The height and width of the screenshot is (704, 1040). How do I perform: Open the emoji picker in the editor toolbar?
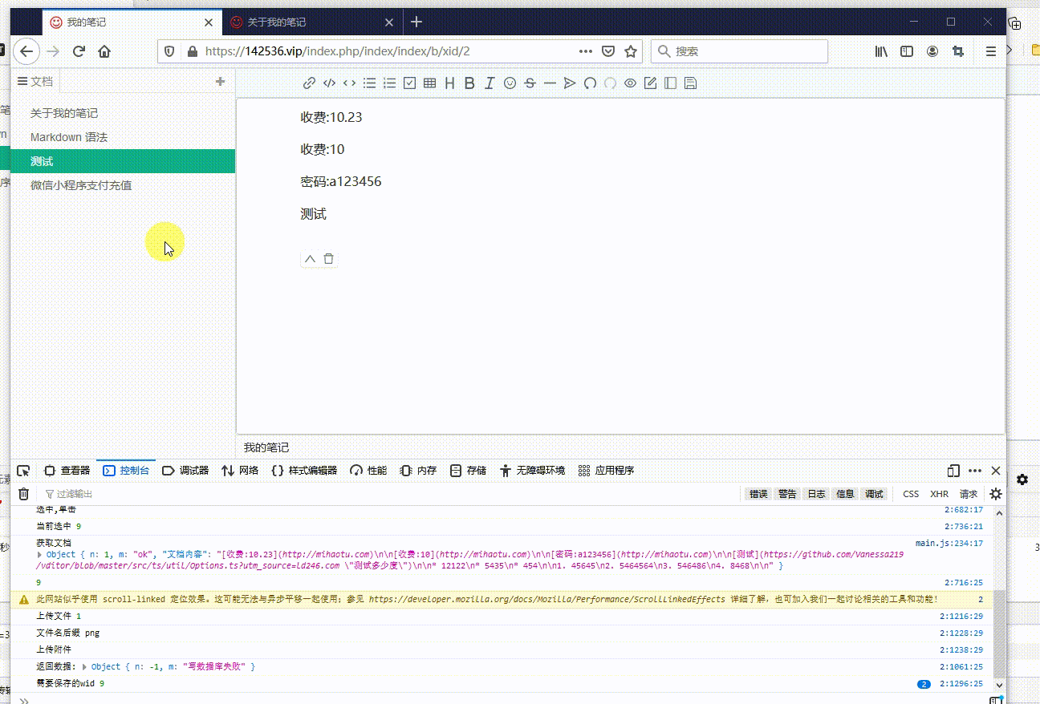[510, 83]
